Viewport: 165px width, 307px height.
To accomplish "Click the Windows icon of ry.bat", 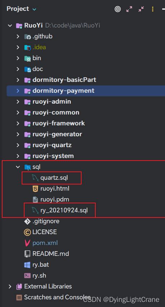I will pos(27,265).
